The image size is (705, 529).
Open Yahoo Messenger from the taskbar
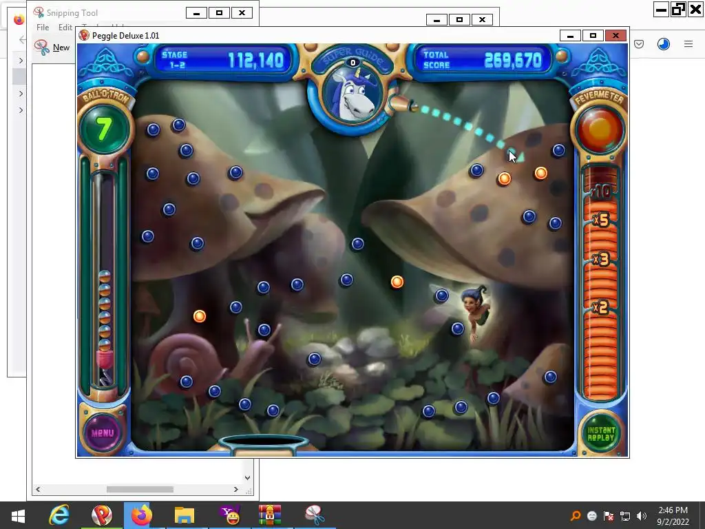click(x=229, y=515)
